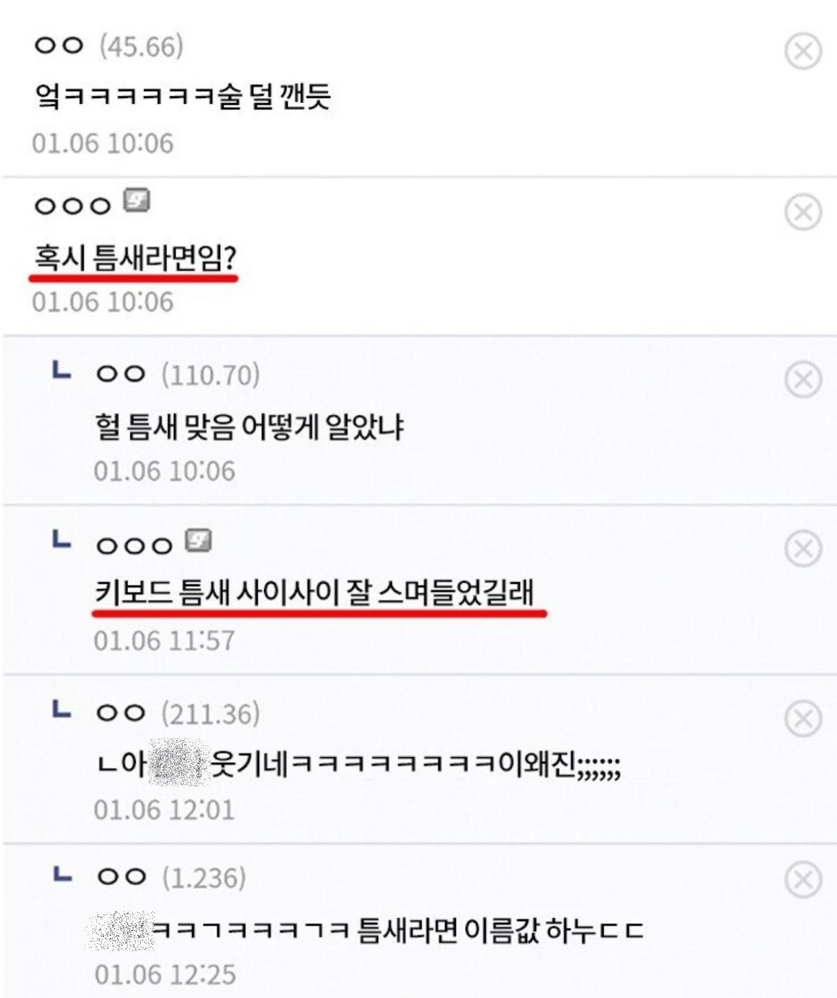The image size is (837, 998).
Task: Click the 01.06 11:57 timestamp
Action: (x=164, y=641)
